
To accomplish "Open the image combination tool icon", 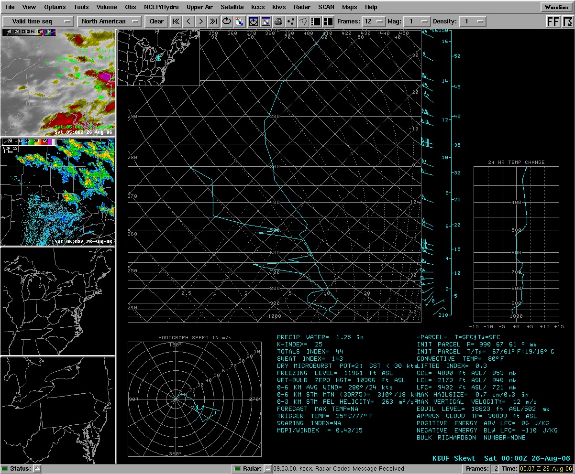I will click(x=239, y=22).
